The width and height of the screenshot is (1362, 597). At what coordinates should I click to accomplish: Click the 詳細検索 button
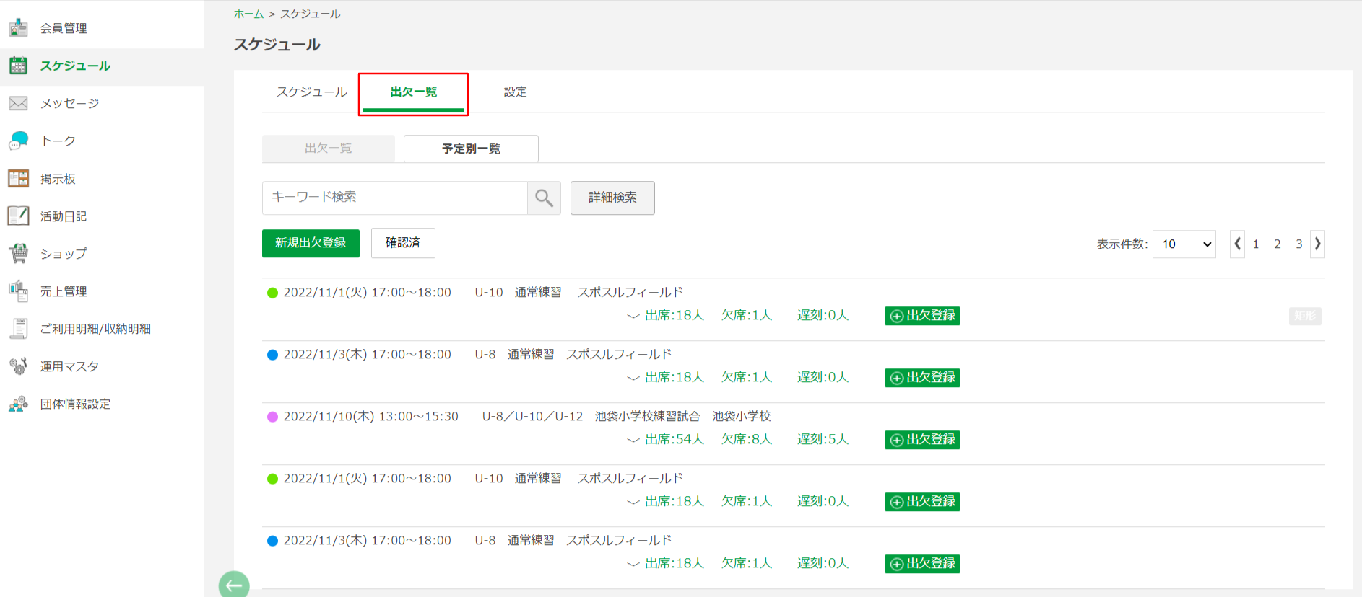coord(612,198)
